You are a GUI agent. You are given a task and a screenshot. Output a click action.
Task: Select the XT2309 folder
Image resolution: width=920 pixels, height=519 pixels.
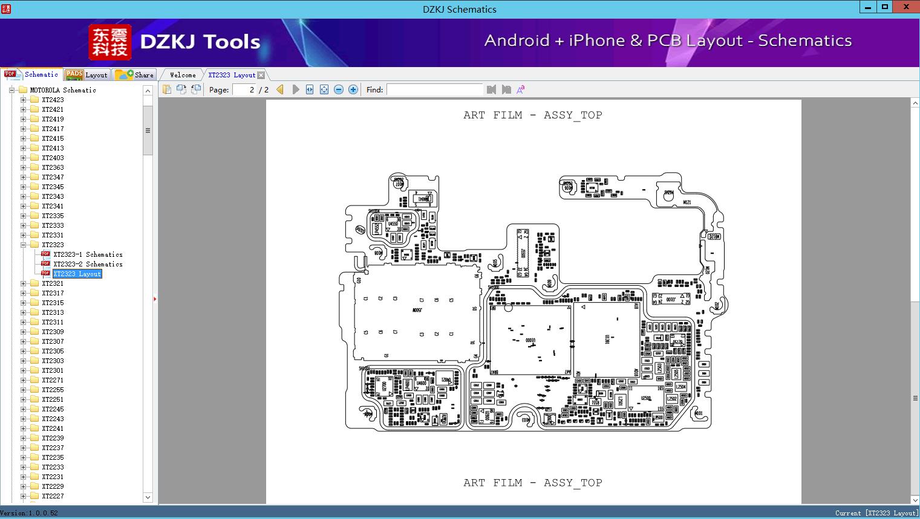(x=53, y=332)
